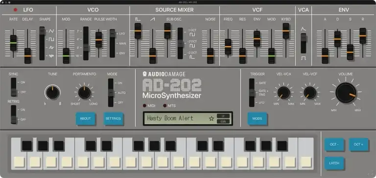Click the pulse wave icon in Source Mixer
The width and height of the screenshot is (376, 178).
[x=138, y=19]
